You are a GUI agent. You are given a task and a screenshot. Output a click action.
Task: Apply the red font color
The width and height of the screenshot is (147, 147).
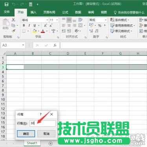point(43,31)
